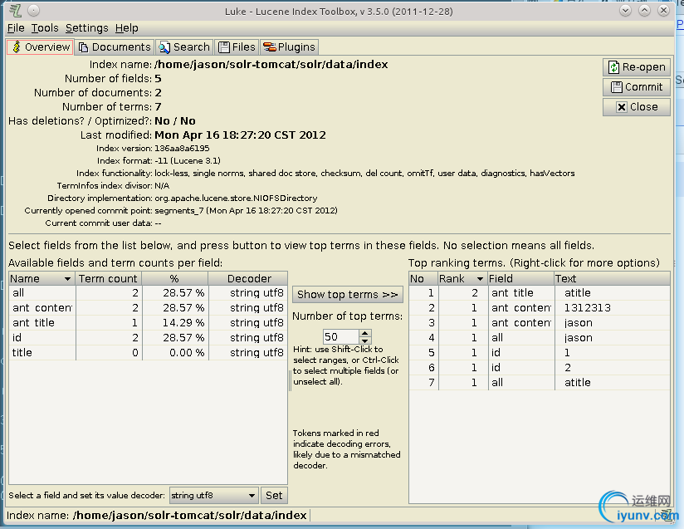This screenshot has width=684, height=529.
Task: Click the Show top terms >> button
Action: coord(348,295)
